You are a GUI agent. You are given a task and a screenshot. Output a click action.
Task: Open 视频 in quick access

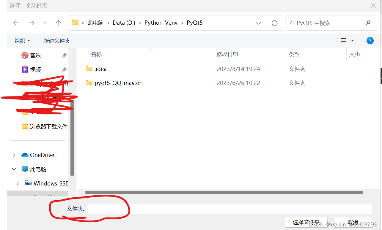point(35,70)
